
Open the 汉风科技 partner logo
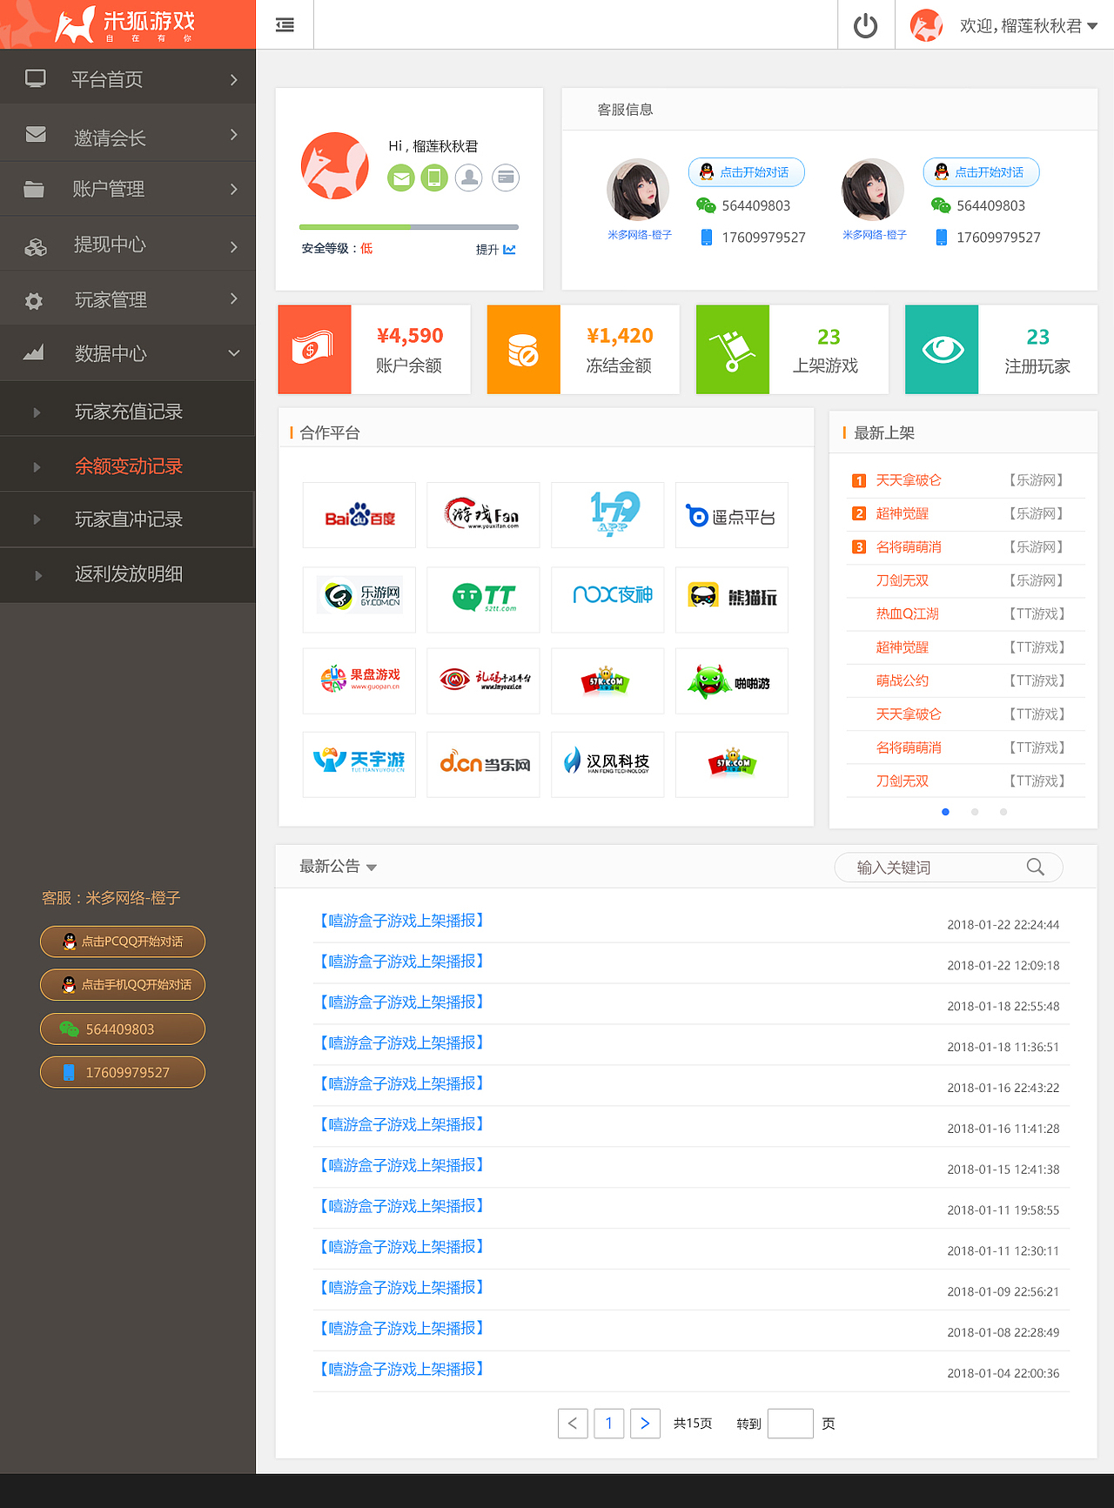click(x=607, y=765)
